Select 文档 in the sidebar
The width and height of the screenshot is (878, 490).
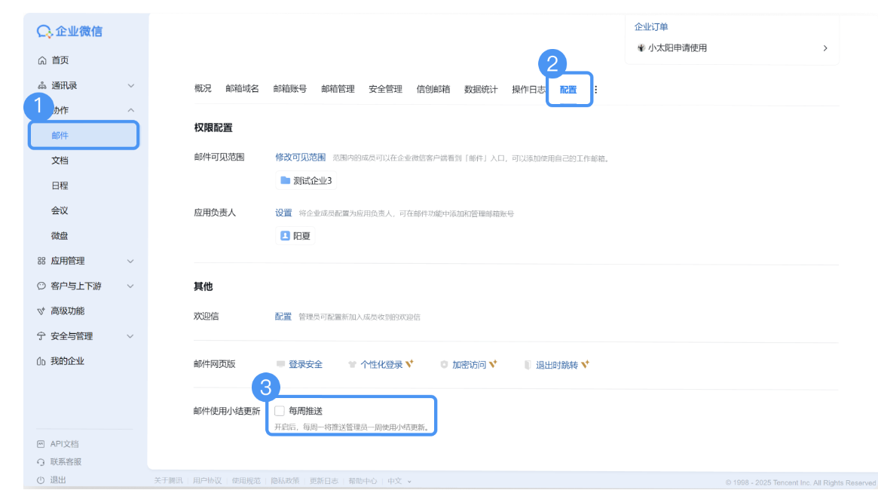(60, 161)
